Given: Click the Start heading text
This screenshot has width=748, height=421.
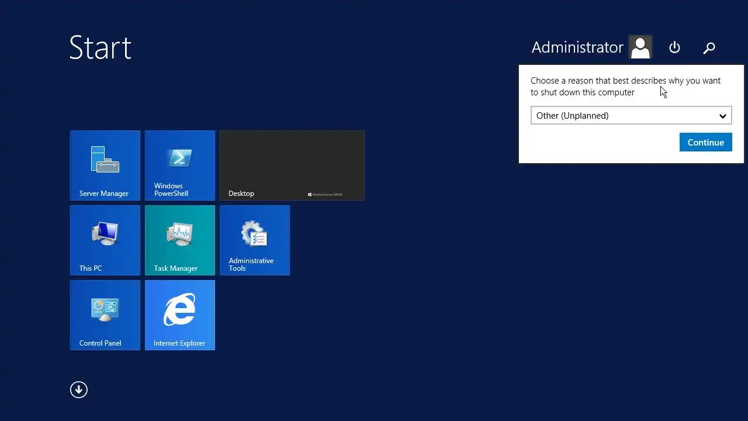Looking at the screenshot, I should pyautogui.click(x=100, y=47).
